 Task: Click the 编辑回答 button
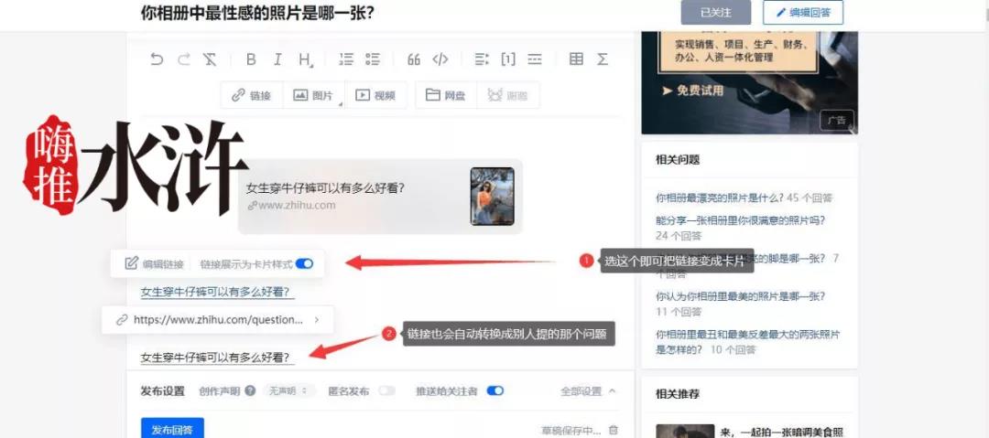803,13
